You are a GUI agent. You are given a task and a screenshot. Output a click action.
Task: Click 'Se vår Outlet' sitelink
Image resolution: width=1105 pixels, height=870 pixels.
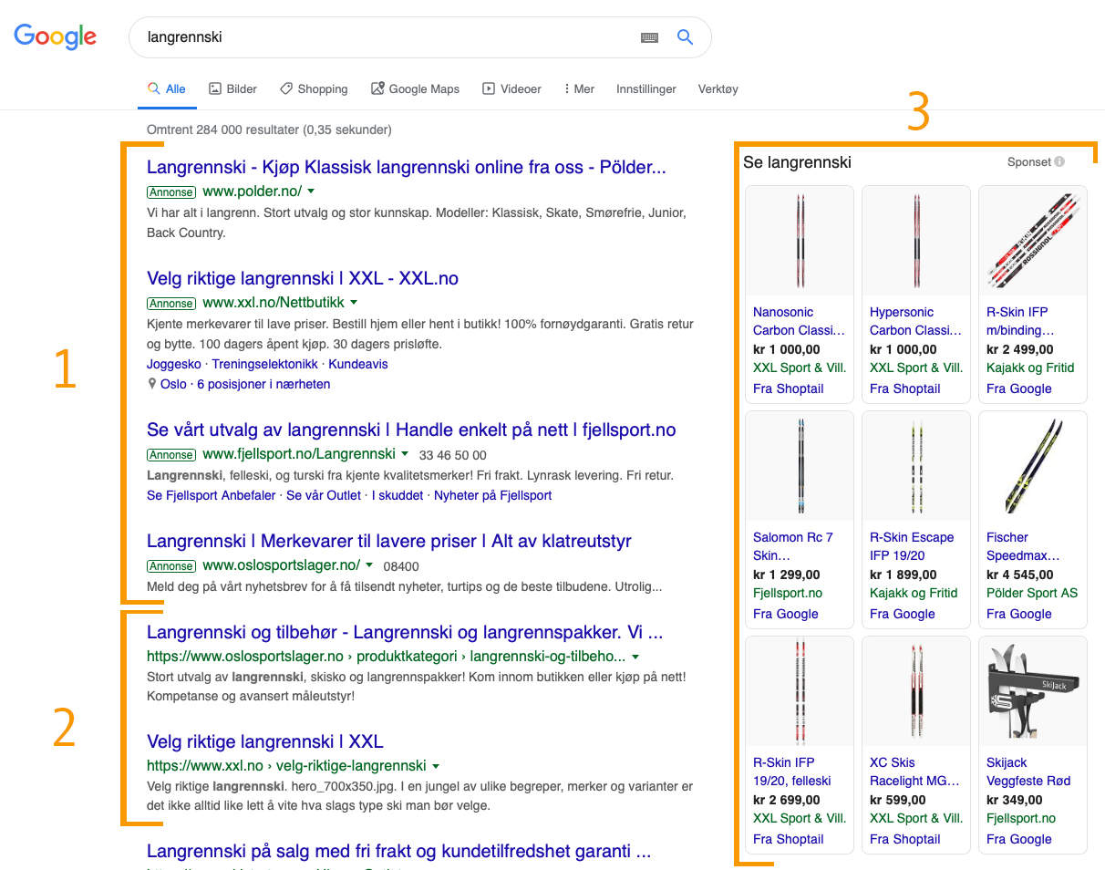[324, 495]
